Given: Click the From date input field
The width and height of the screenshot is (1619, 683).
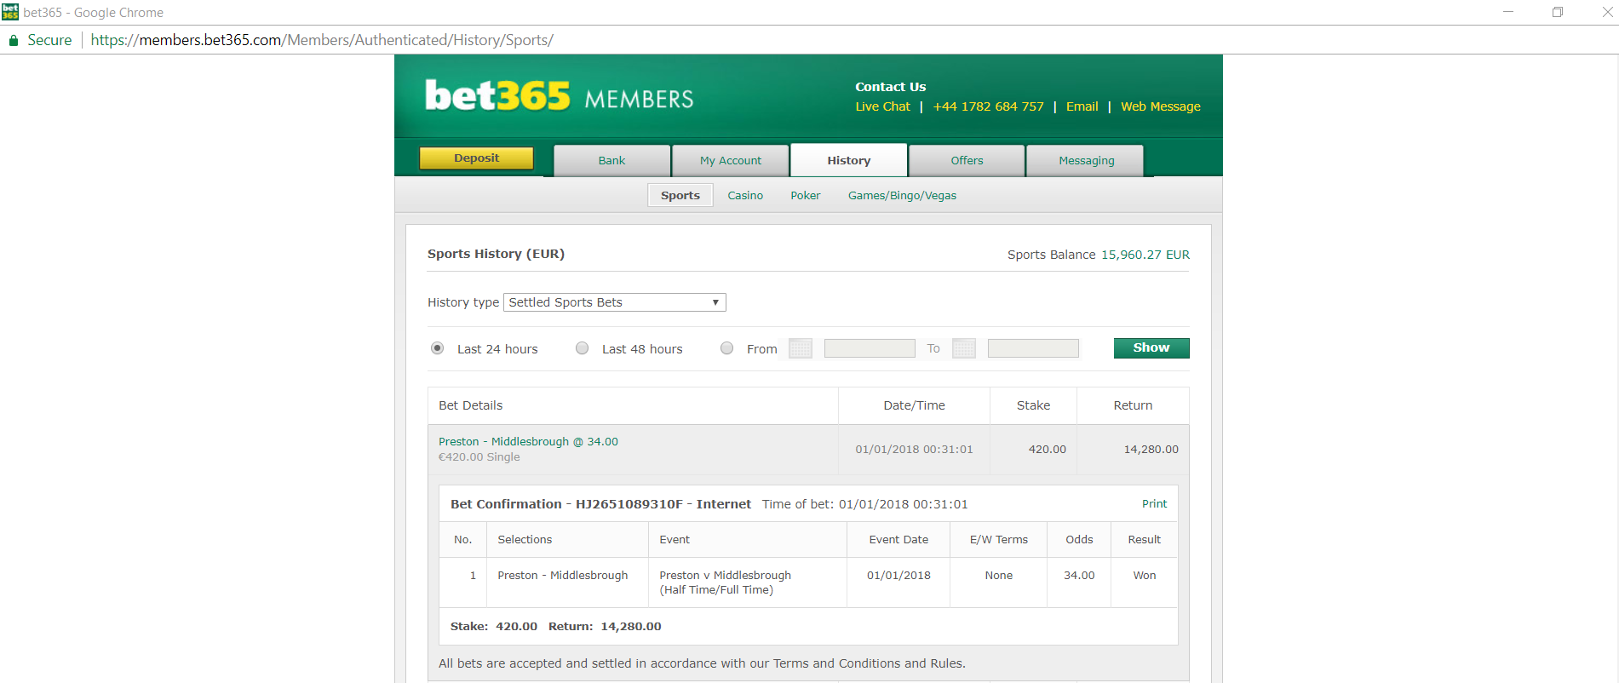Looking at the screenshot, I should tap(870, 348).
